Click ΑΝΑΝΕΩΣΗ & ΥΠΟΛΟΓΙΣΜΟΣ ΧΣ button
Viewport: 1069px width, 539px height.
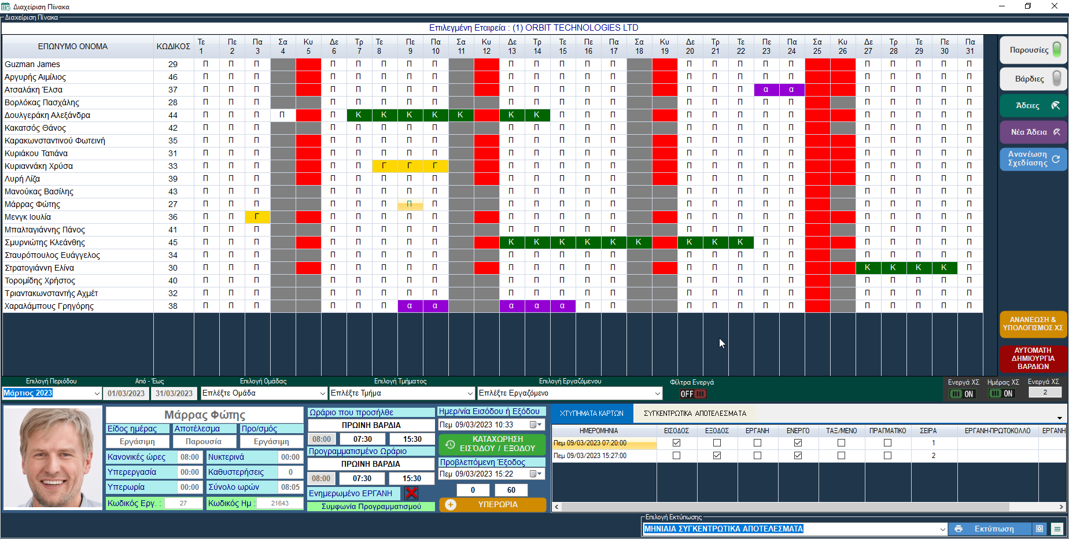[x=1033, y=324]
